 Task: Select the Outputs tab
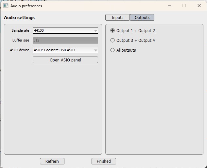pyautogui.click(x=142, y=17)
